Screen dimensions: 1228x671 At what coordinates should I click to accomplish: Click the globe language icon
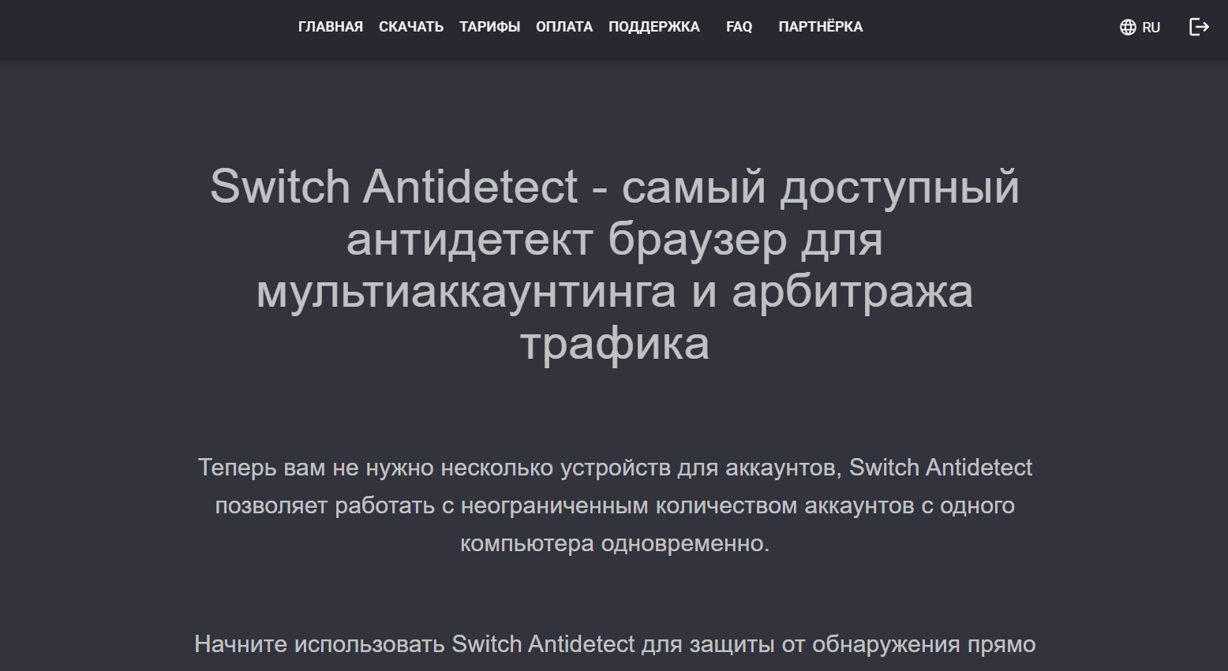click(x=1128, y=28)
